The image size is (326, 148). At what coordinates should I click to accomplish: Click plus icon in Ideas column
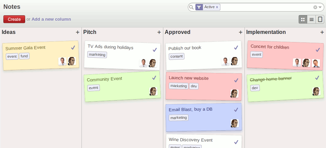[x=77, y=32]
